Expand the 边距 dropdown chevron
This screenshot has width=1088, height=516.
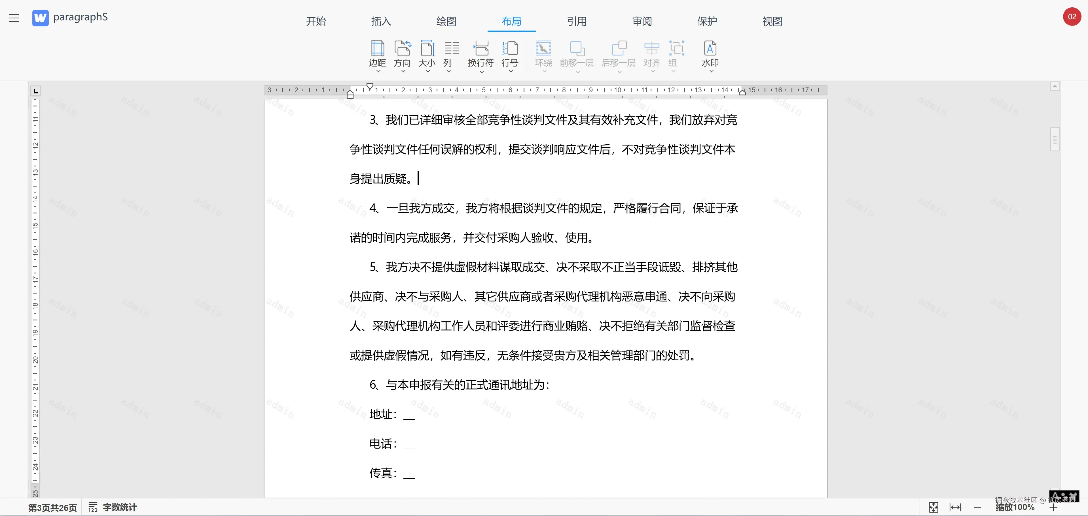point(378,71)
